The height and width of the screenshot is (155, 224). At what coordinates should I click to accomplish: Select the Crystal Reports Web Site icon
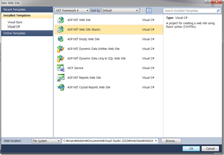61,87
